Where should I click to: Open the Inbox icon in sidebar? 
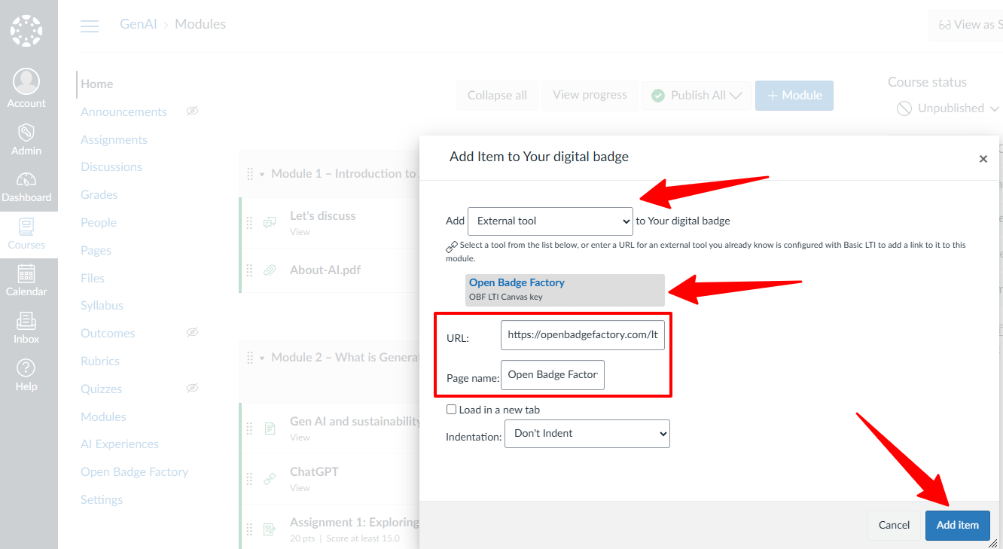tap(26, 321)
